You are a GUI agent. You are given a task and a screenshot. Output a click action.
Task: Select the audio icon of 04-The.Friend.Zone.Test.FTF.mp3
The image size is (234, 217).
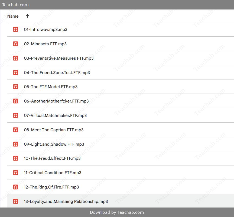tap(15, 72)
